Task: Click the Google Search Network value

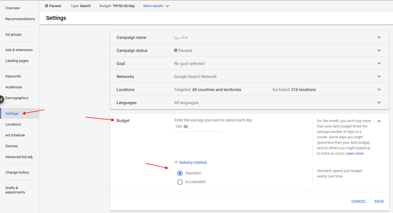Action: coord(196,77)
